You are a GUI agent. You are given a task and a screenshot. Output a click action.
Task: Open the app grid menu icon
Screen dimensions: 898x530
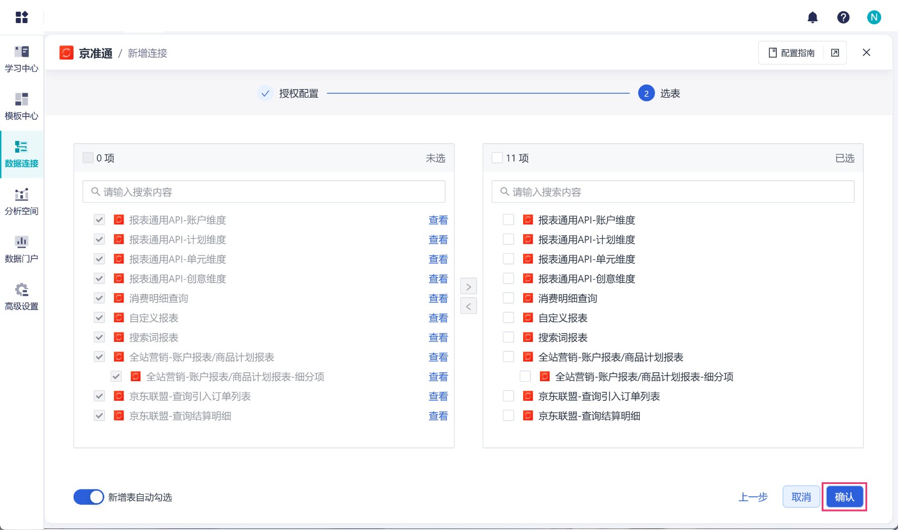tap(22, 17)
